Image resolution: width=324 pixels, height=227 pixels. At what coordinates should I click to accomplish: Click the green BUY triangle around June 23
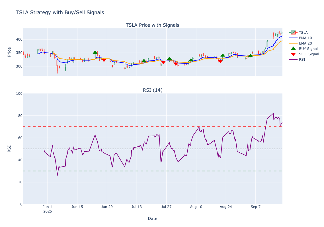[x=95, y=52]
